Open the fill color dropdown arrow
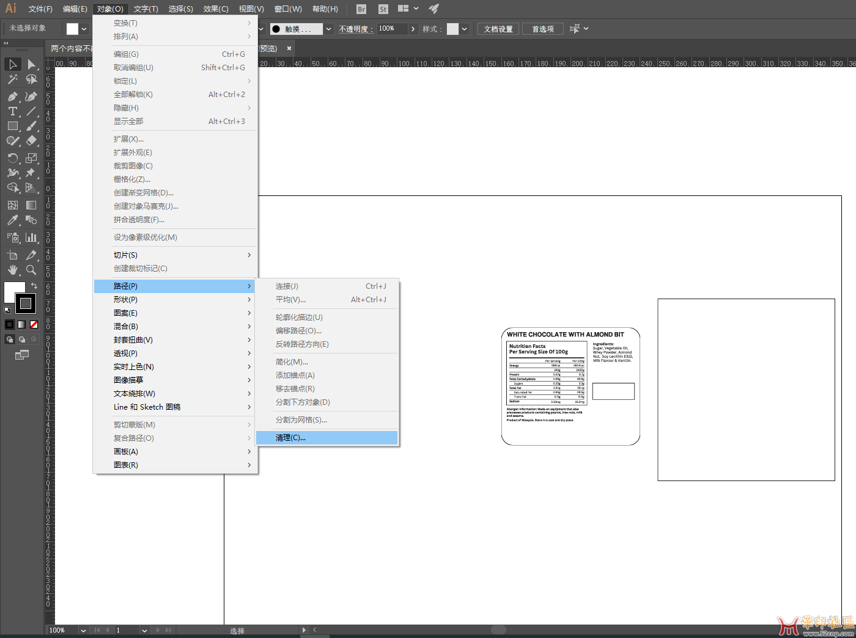This screenshot has height=638, width=856. tap(84, 29)
